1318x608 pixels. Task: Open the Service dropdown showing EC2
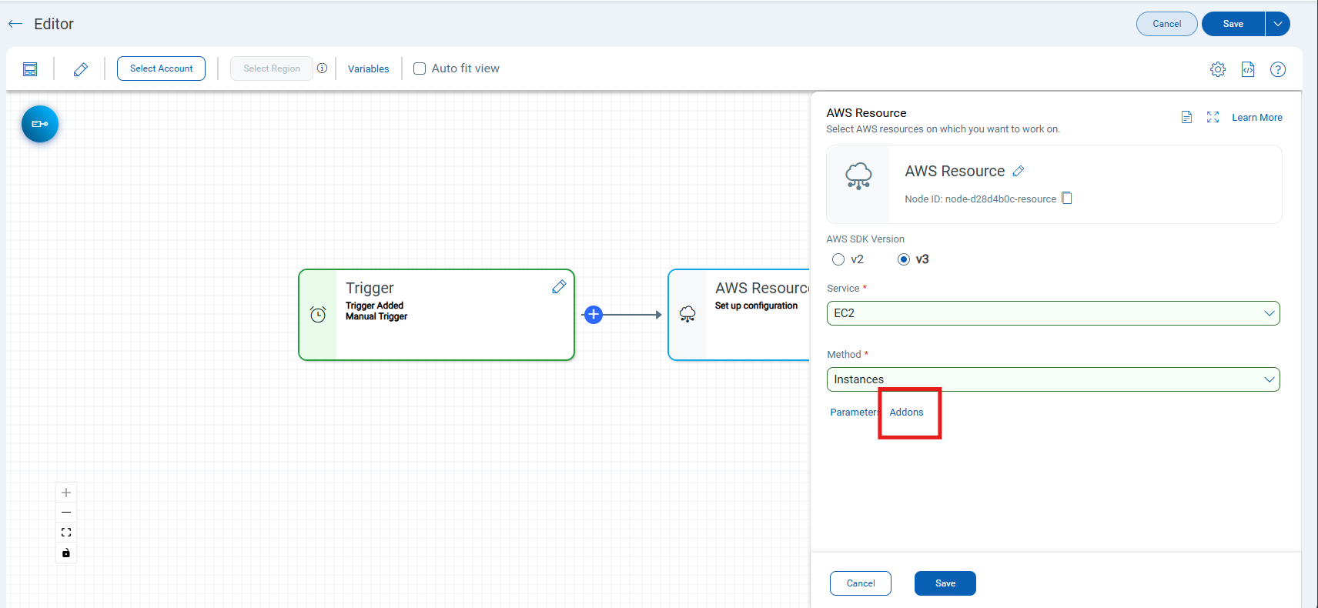click(1053, 313)
